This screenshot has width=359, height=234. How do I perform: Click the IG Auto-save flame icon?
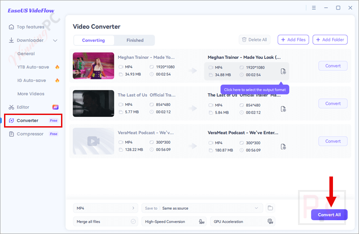coord(57,80)
